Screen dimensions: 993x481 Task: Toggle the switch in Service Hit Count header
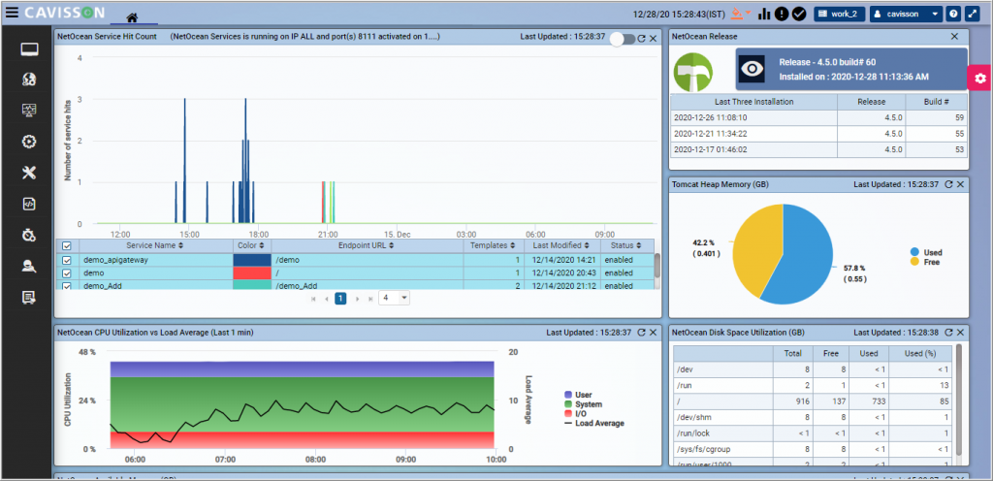622,39
